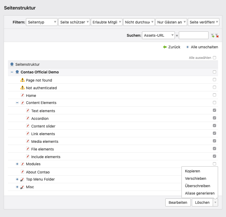This screenshot has width=226, height=217.
Task: Open the Seitentyp filter dropdown
Action: [x=42, y=22]
